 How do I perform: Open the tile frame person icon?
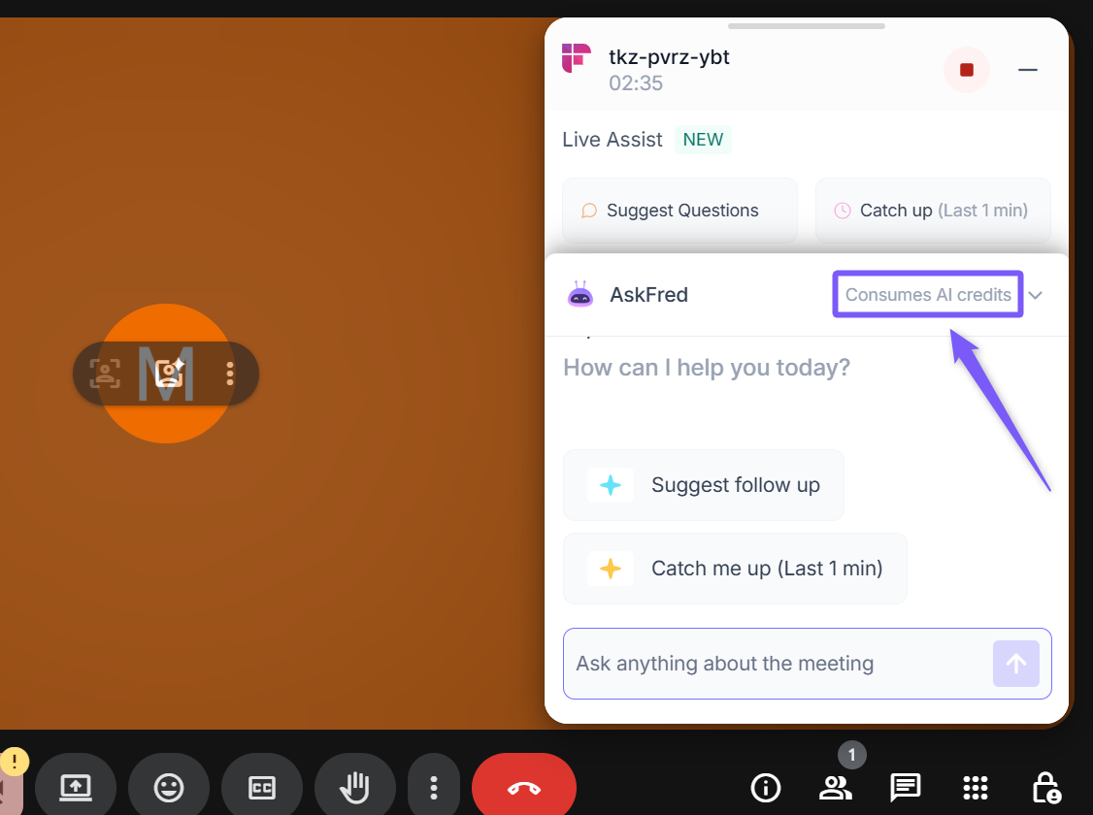[x=105, y=374]
